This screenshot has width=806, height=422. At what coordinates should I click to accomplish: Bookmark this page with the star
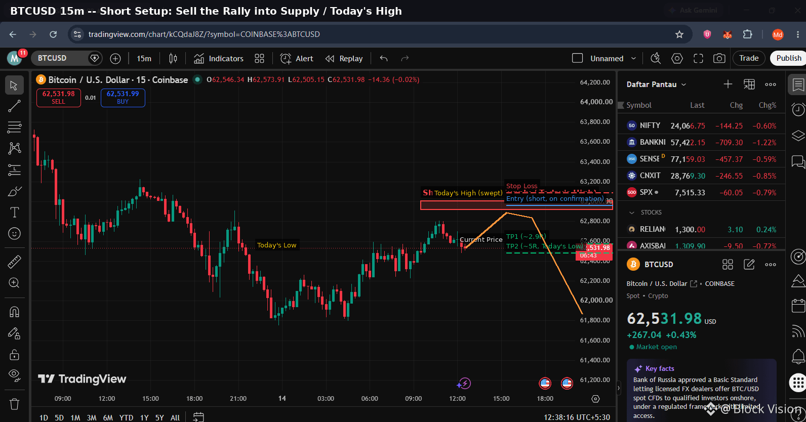pos(679,34)
